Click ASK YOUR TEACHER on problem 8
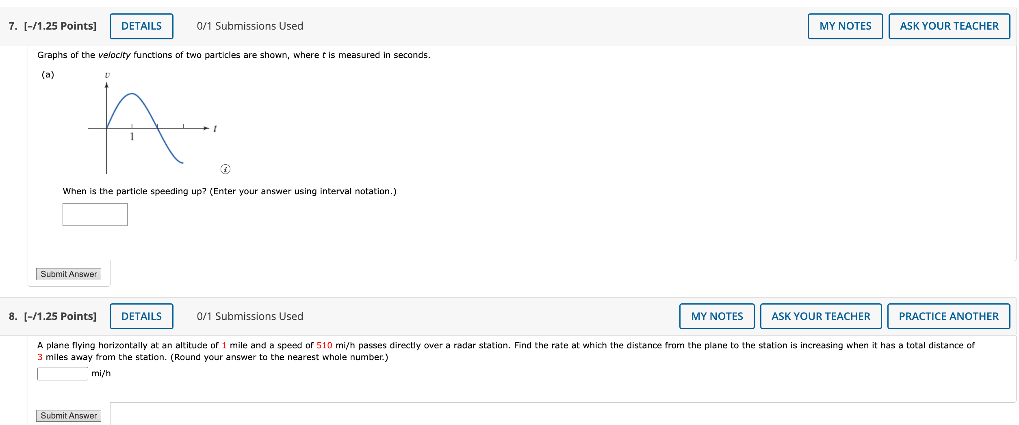This screenshot has width=1019, height=425. [x=821, y=316]
